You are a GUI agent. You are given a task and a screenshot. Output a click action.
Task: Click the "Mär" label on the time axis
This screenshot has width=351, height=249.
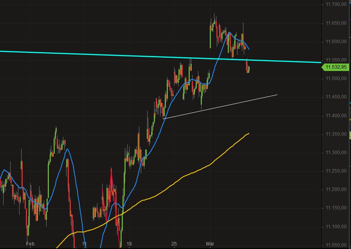click(x=211, y=244)
